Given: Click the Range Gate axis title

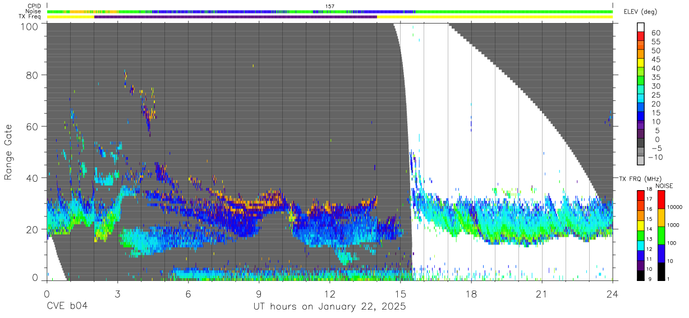Looking at the screenshot, I should pos(9,152).
